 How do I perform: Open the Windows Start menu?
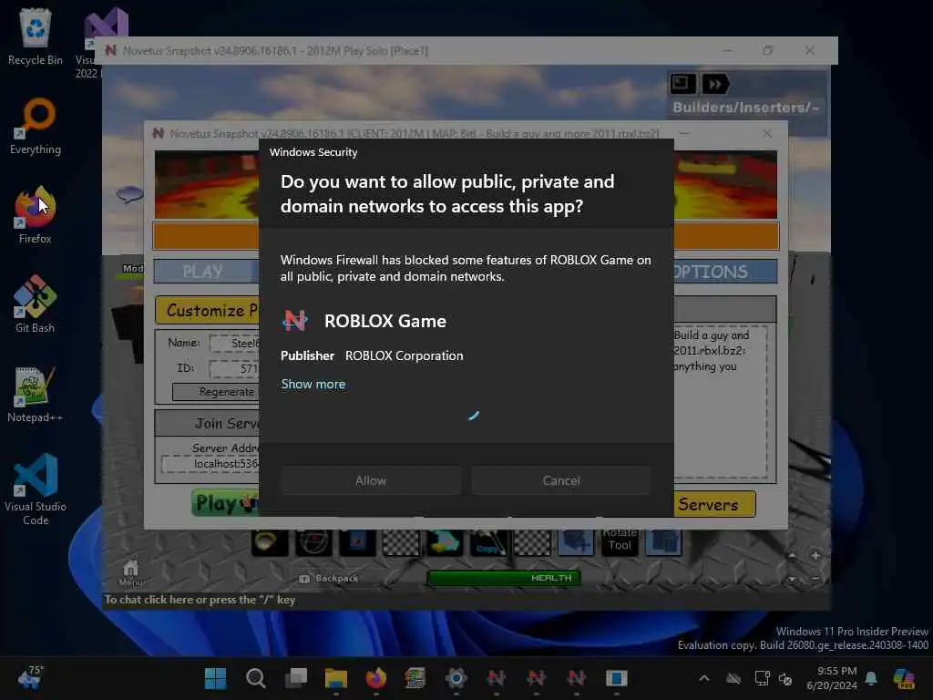(x=215, y=678)
